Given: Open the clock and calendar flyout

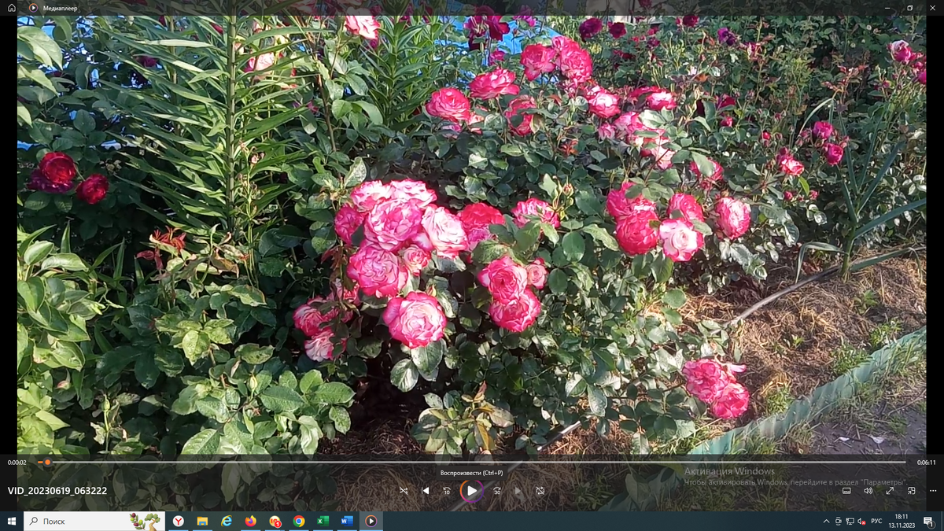Looking at the screenshot, I should [901, 522].
